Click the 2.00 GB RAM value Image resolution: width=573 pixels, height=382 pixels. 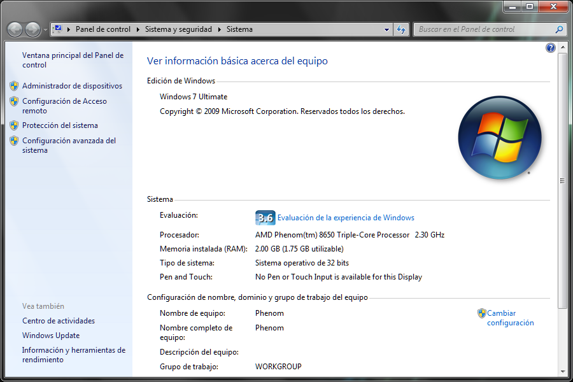click(x=299, y=249)
